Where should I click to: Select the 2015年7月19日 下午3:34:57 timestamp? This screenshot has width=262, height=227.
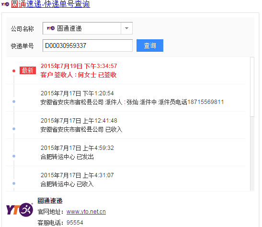(x=79, y=66)
